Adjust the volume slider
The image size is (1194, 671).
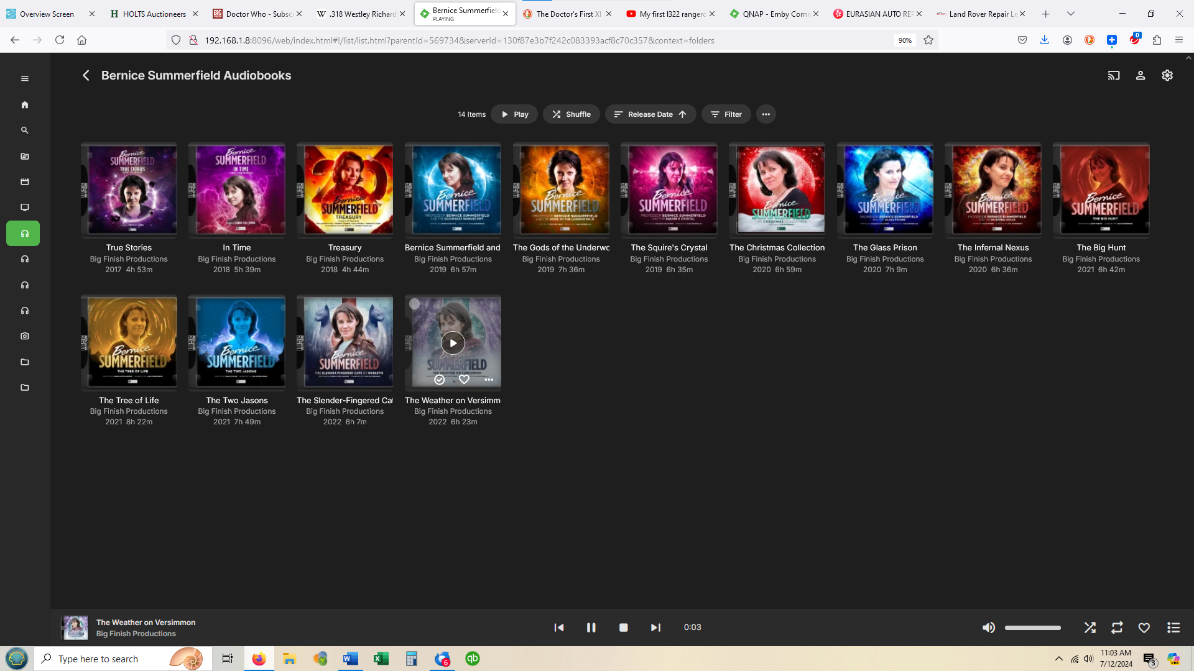tap(1032, 628)
